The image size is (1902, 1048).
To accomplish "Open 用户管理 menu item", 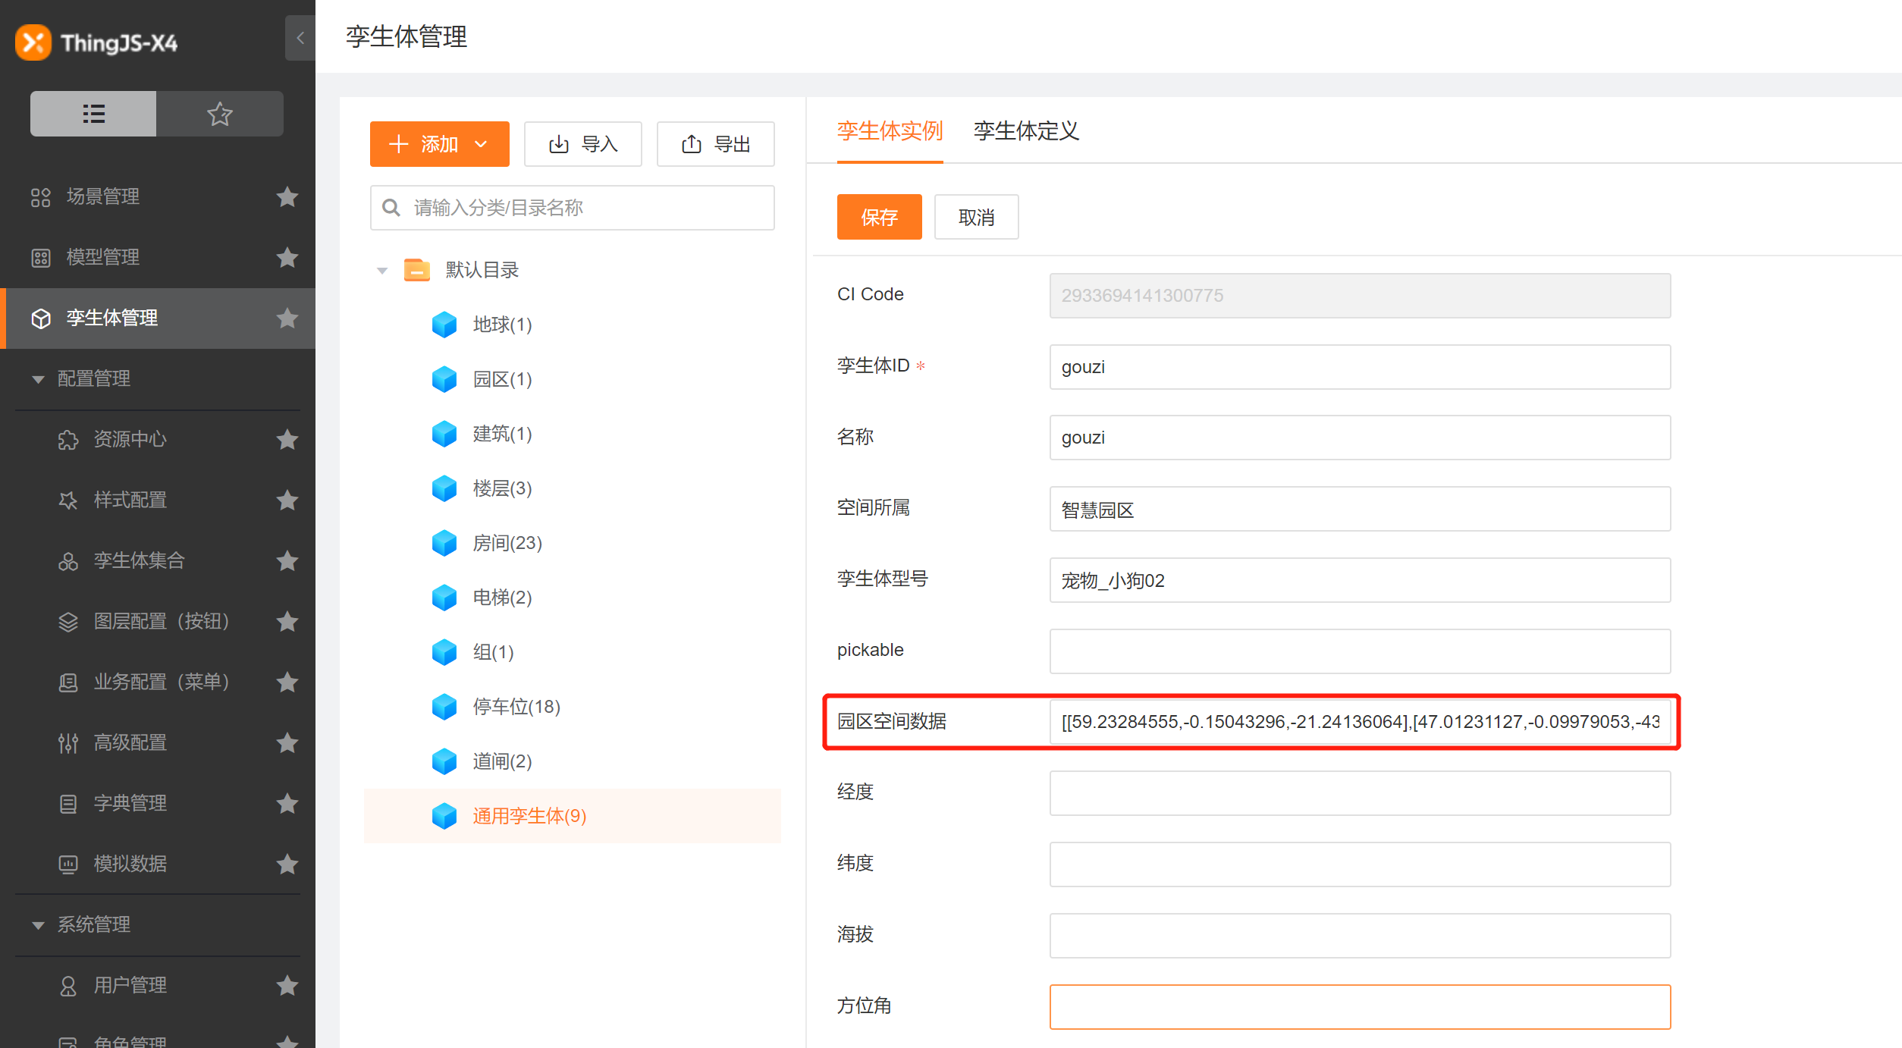I will 130,985.
